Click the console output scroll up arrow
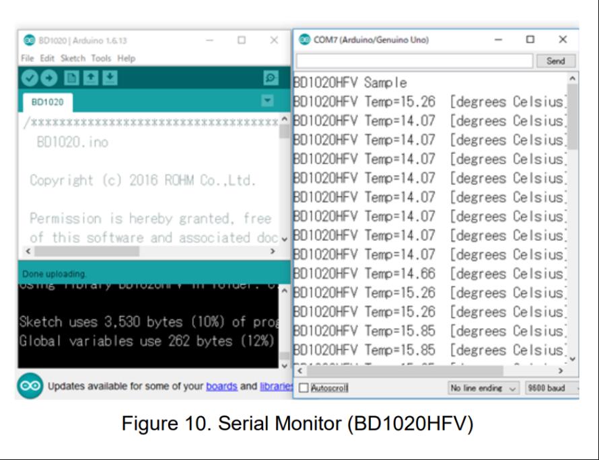The width and height of the screenshot is (599, 460). [x=284, y=291]
